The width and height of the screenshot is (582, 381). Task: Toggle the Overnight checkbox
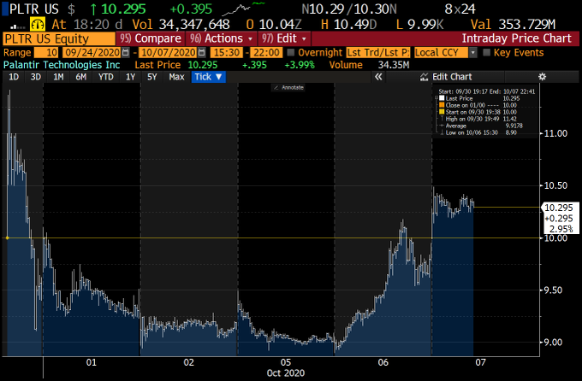coord(291,52)
